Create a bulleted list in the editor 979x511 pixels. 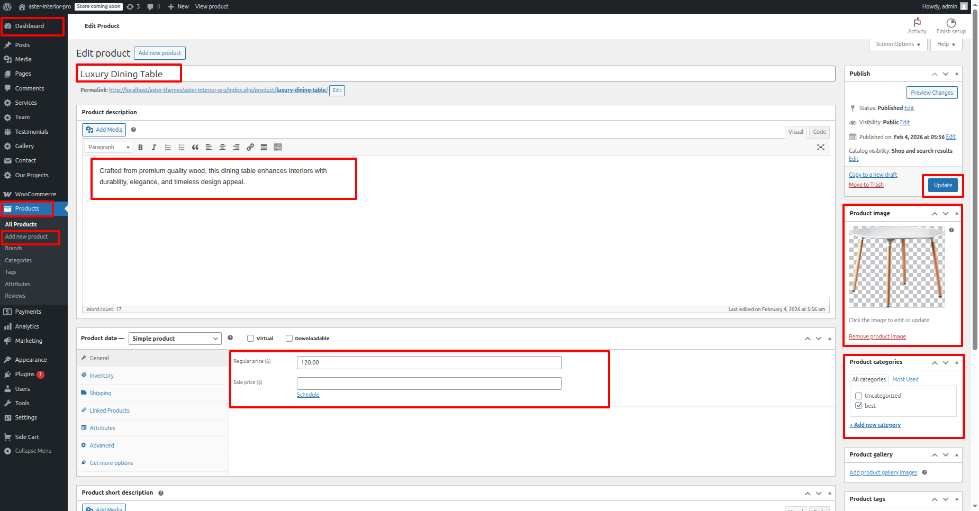pos(168,148)
